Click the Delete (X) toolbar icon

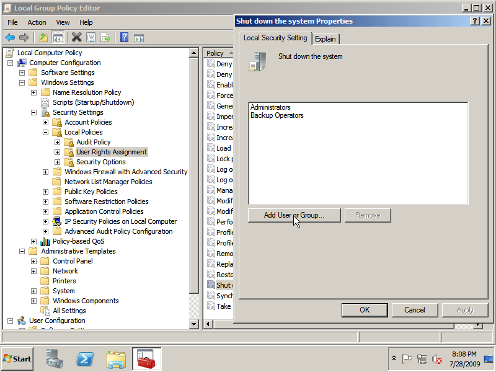(x=76, y=38)
